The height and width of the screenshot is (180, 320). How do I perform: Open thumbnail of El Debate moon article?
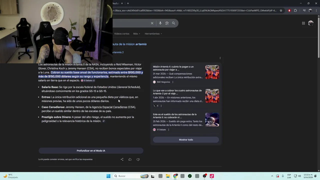tap(212, 119)
